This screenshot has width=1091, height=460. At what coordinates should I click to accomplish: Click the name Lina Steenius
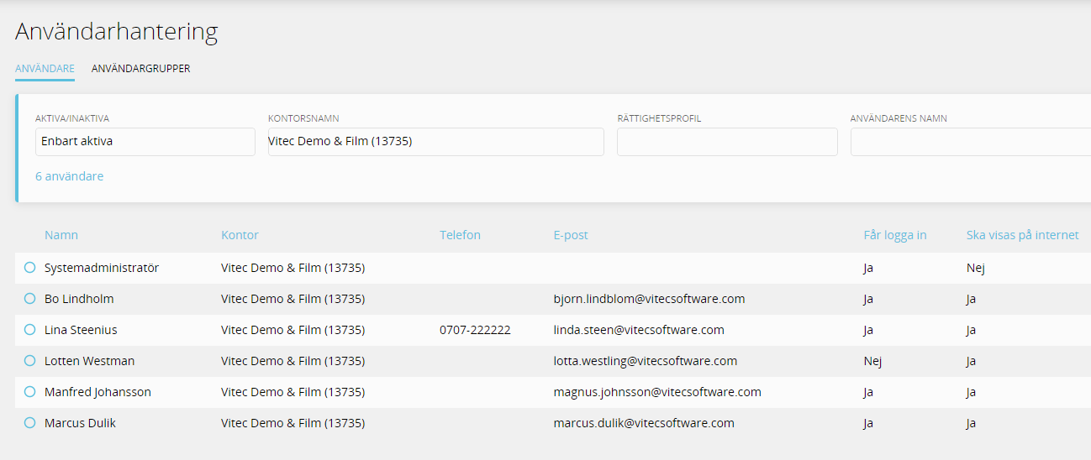point(81,330)
